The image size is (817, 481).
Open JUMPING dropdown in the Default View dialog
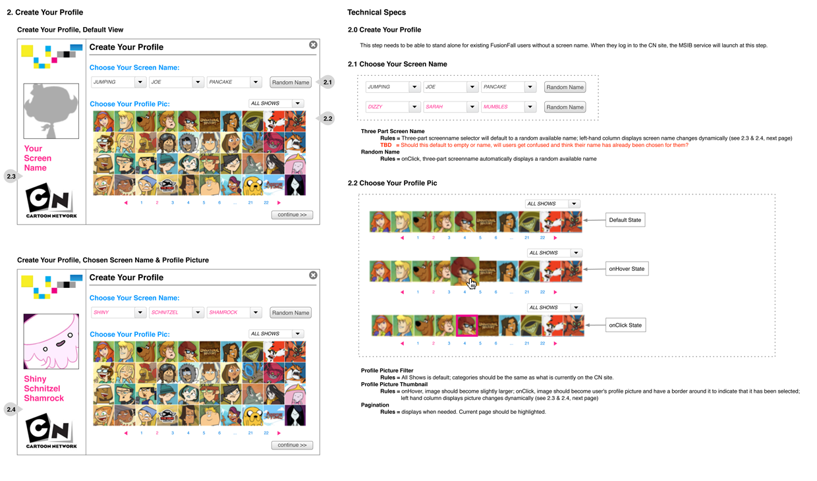[140, 82]
